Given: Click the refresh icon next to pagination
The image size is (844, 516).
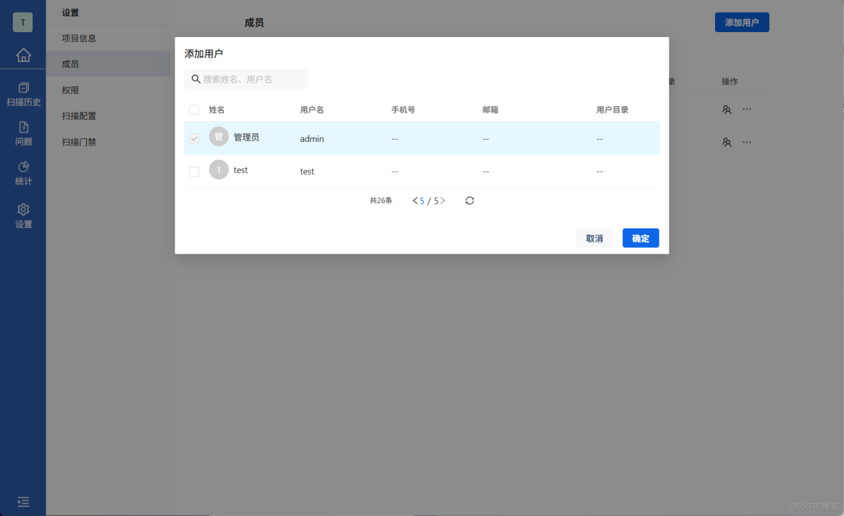Looking at the screenshot, I should tap(469, 200).
